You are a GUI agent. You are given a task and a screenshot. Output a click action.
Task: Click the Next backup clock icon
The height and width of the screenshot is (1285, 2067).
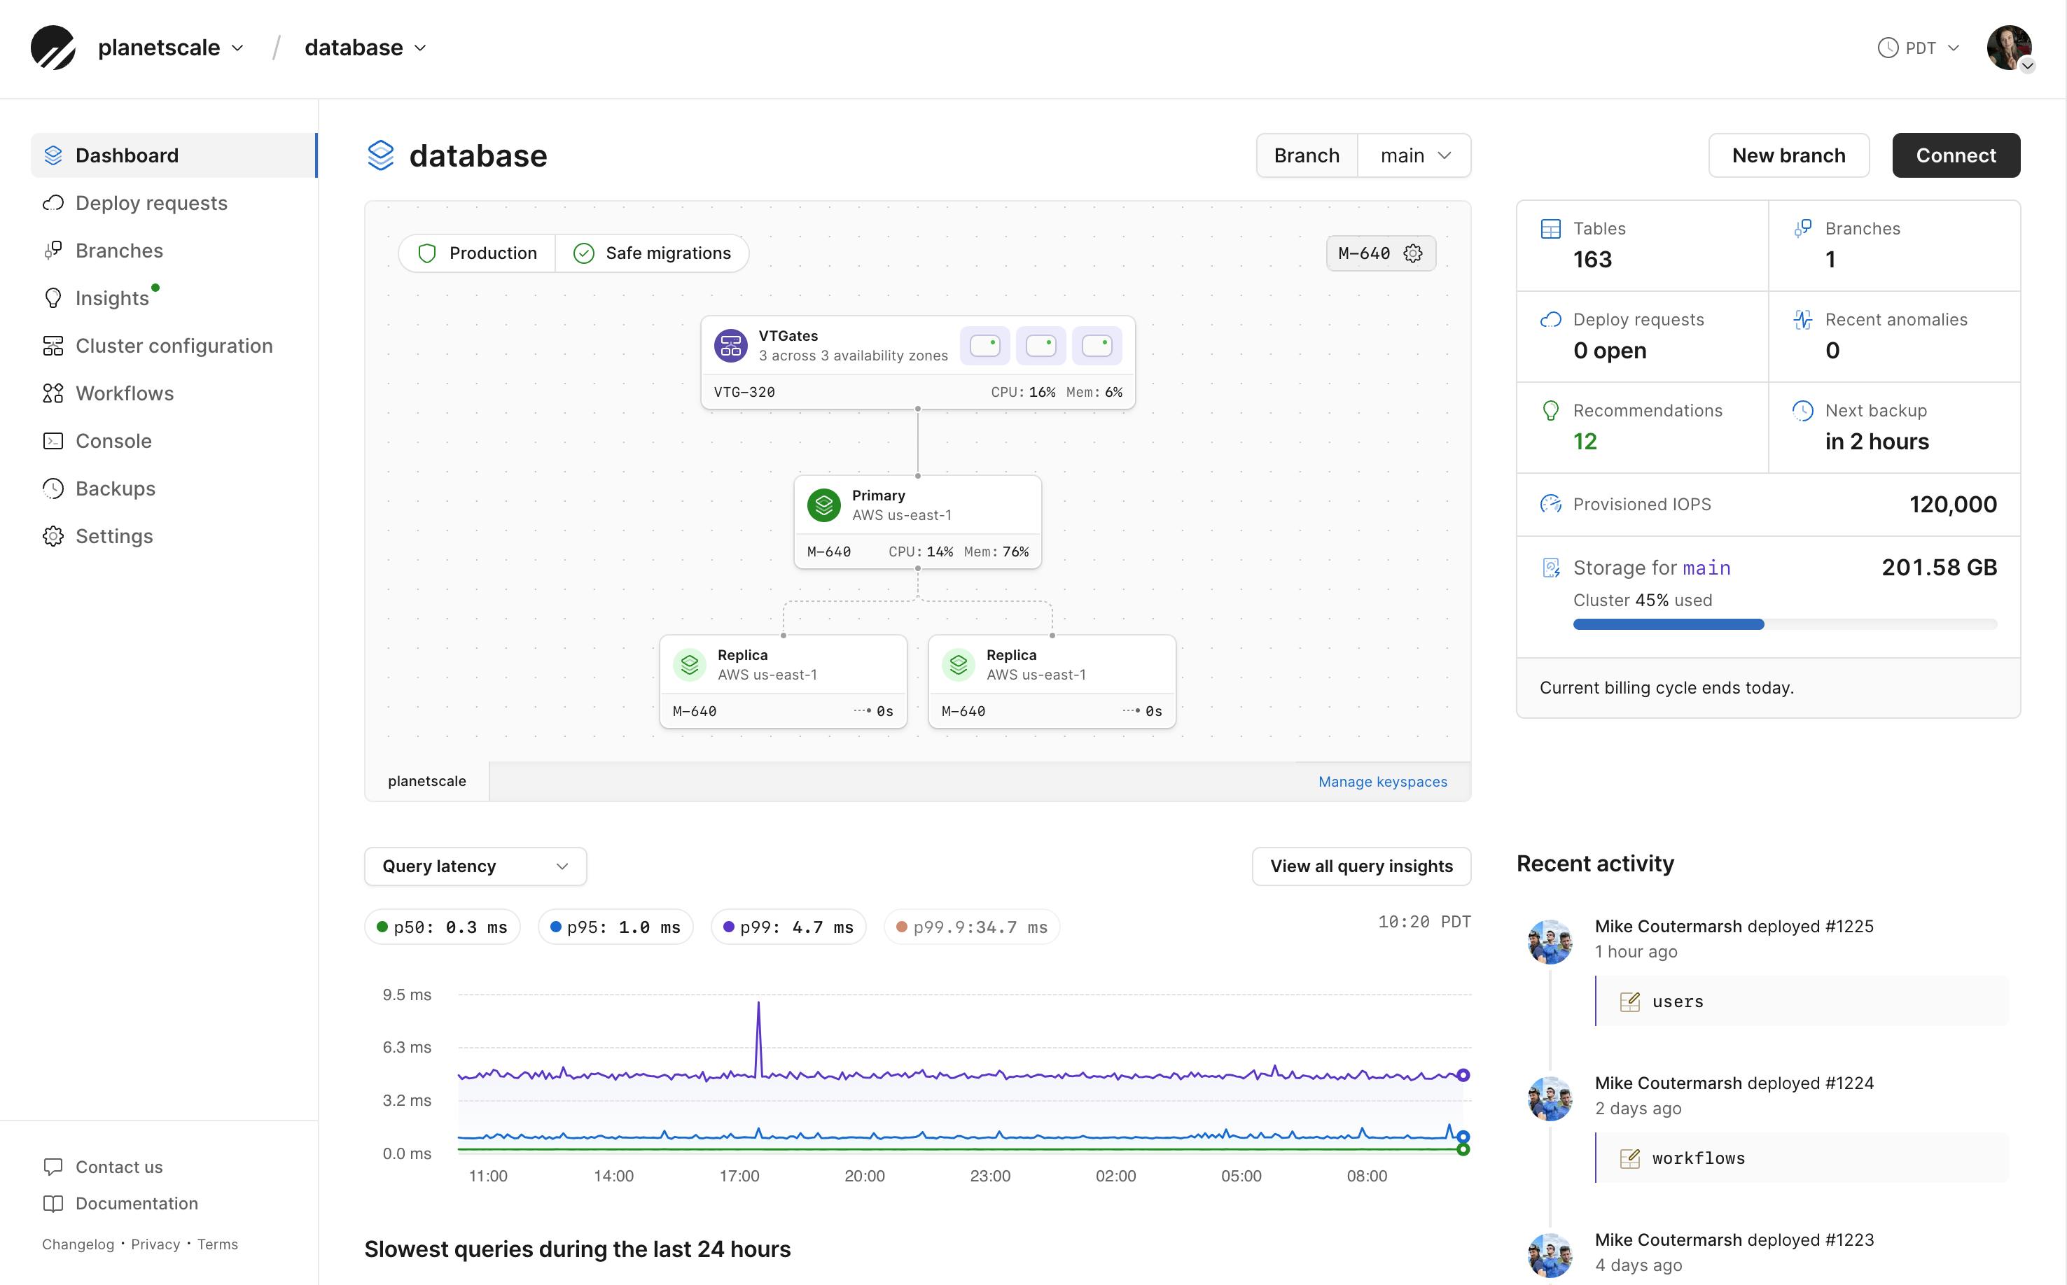[x=1802, y=410]
